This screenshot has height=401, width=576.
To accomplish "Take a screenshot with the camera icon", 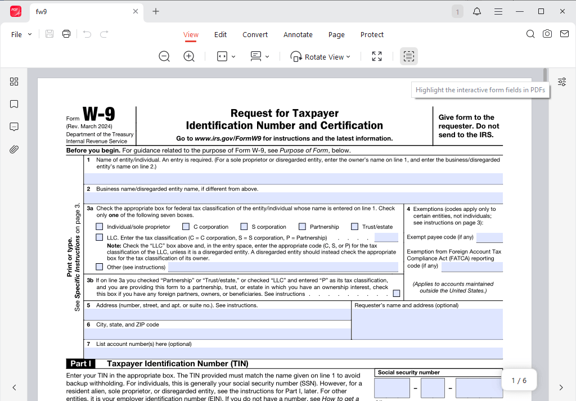I will 547,34.
